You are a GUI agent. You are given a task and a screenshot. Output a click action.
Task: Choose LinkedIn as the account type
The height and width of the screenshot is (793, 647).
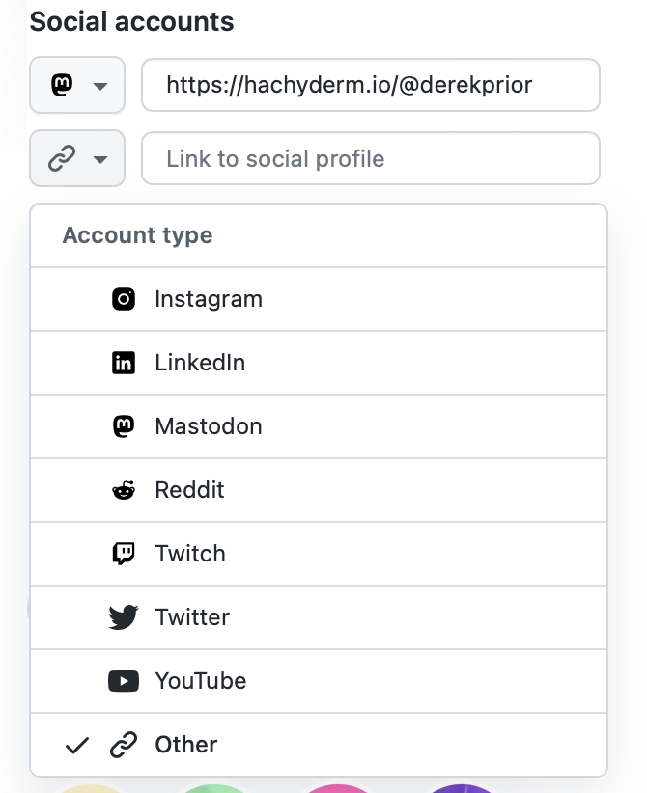(319, 363)
